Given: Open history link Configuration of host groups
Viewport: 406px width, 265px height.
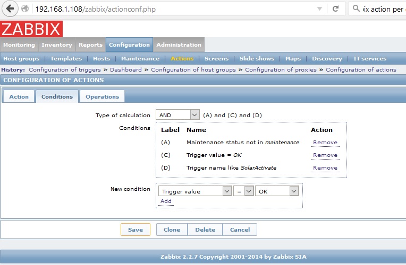Looking at the screenshot, I should pos(193,70).
